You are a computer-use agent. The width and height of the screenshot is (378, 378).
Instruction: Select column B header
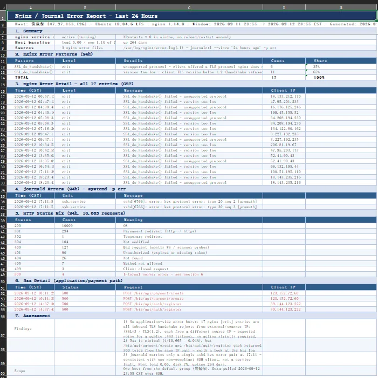tap(85, 8)
